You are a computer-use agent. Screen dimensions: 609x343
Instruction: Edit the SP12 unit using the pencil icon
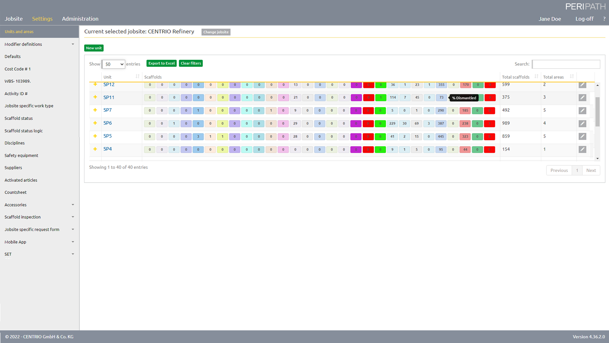(582, 85)
